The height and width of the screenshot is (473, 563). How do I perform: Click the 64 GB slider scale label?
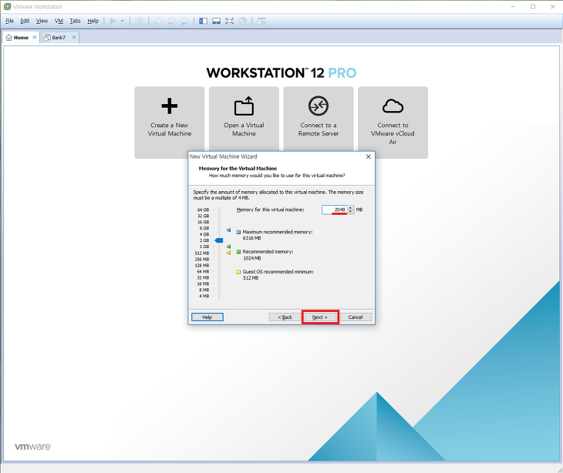[x=204, y=210]
